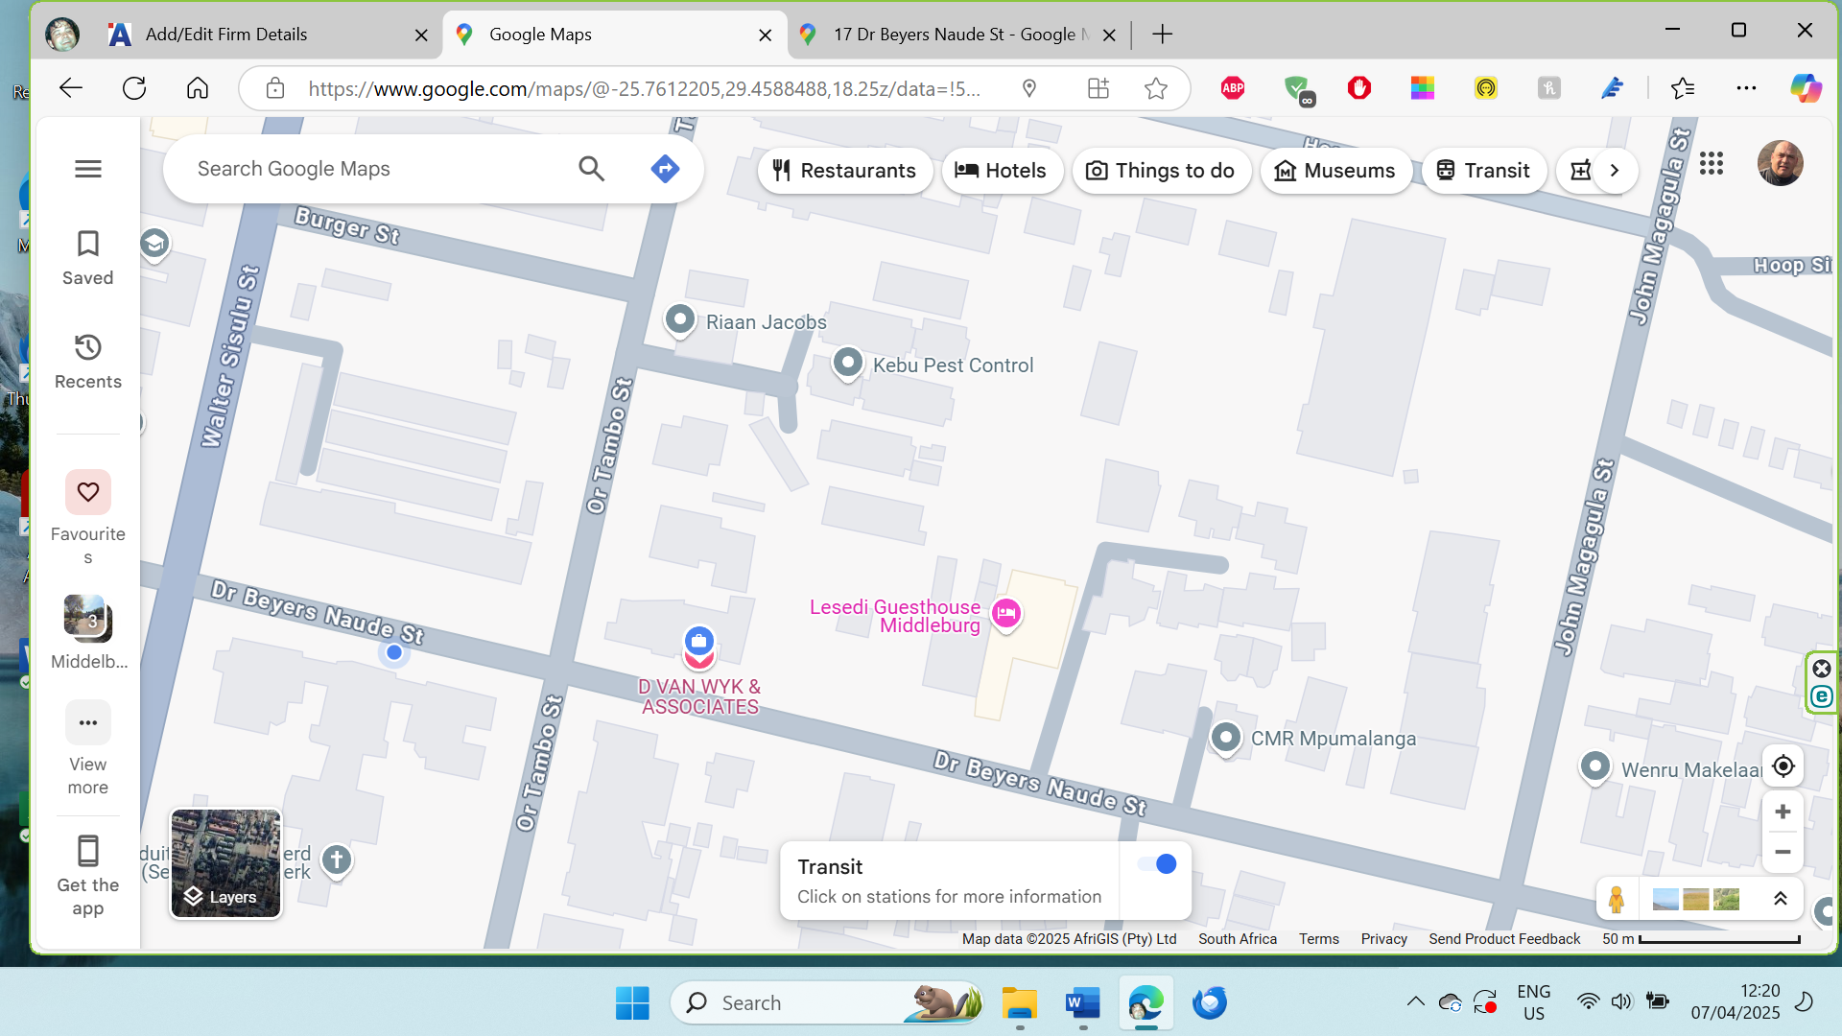Open File Explorer from taskbar
Image resolution: width=1842 pixels, height=1036 pixels.
pos(1020,1003)
